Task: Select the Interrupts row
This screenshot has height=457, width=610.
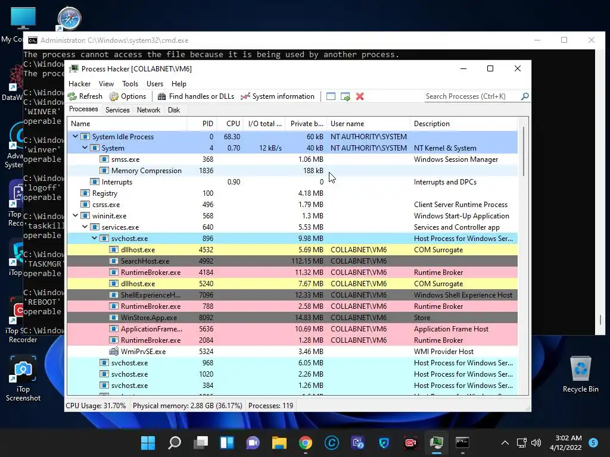Action: click(292, 182)
